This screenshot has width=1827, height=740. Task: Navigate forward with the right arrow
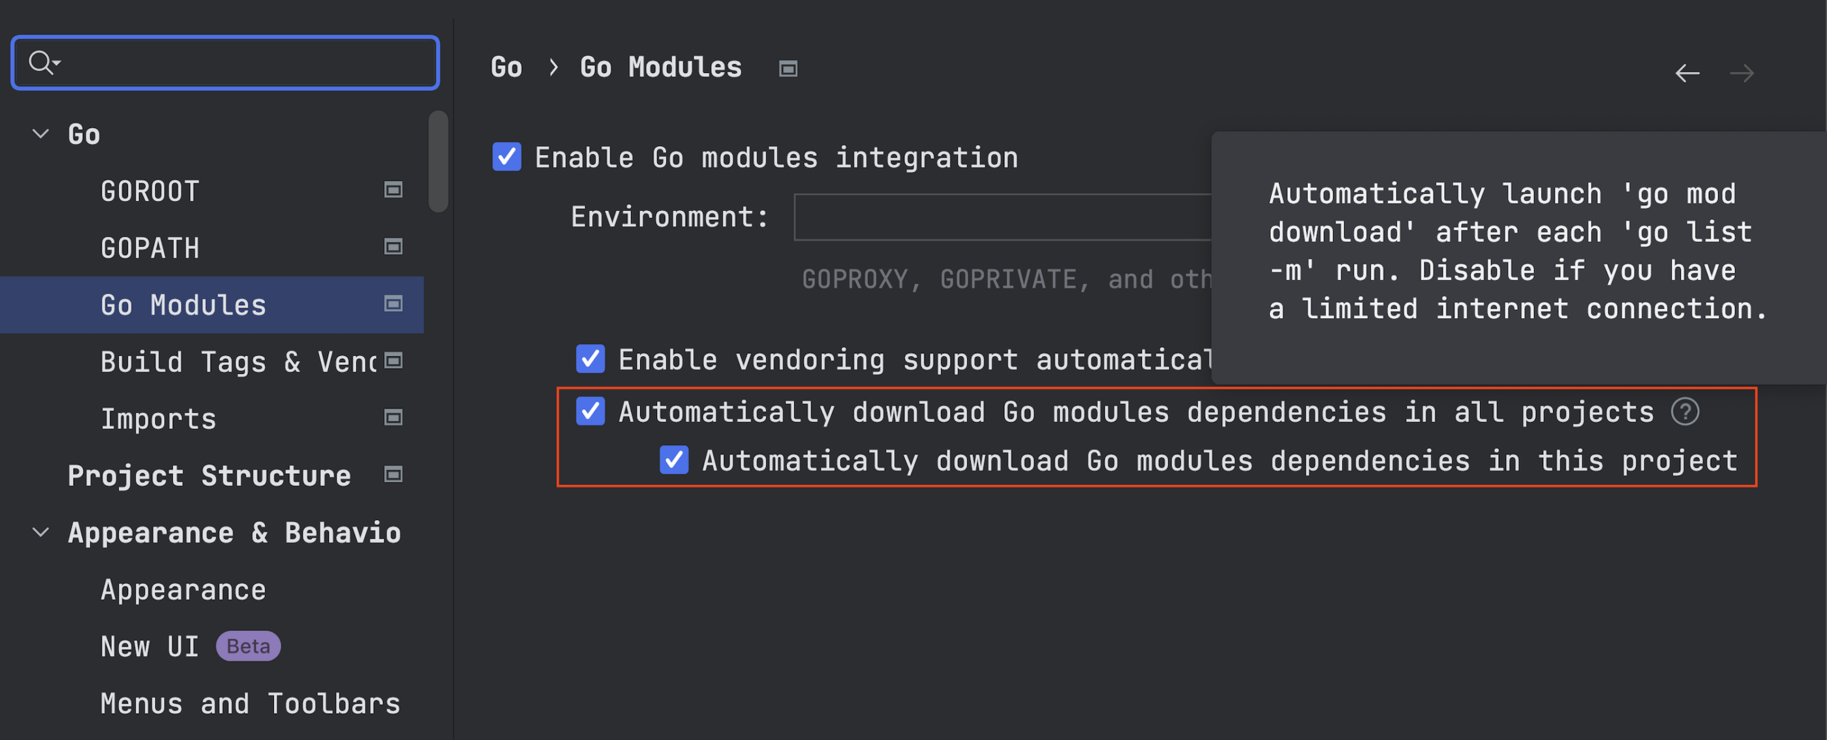point(1741,73)
